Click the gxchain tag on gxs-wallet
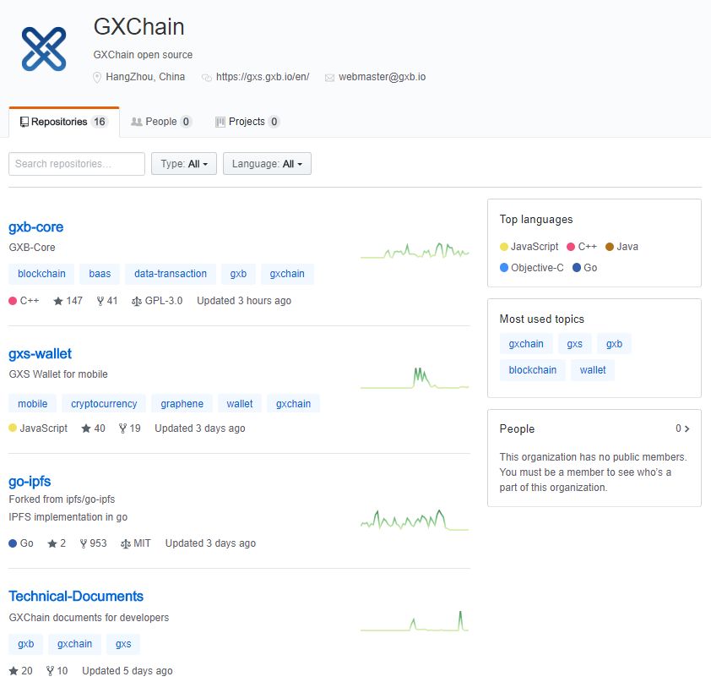The width and height of the screenshot is (711, 682). click(293, 404)
